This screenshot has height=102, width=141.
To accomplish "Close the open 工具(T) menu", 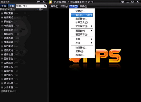I will coord(74,6).
